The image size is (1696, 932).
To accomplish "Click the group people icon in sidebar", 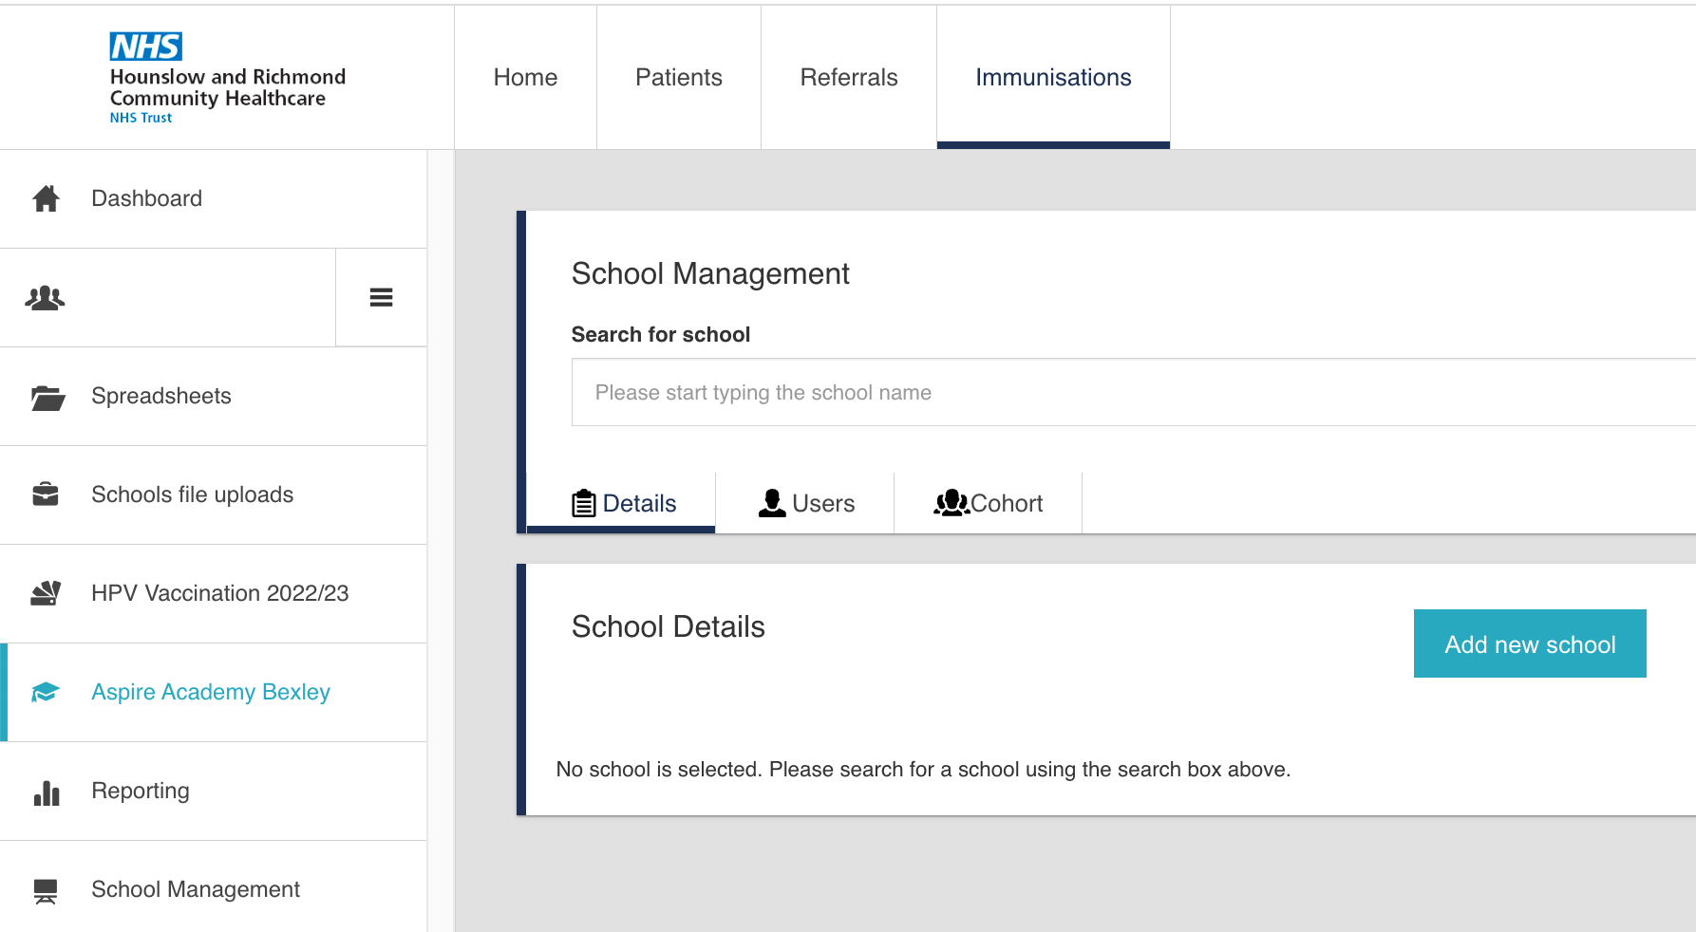I will [45, 298].
